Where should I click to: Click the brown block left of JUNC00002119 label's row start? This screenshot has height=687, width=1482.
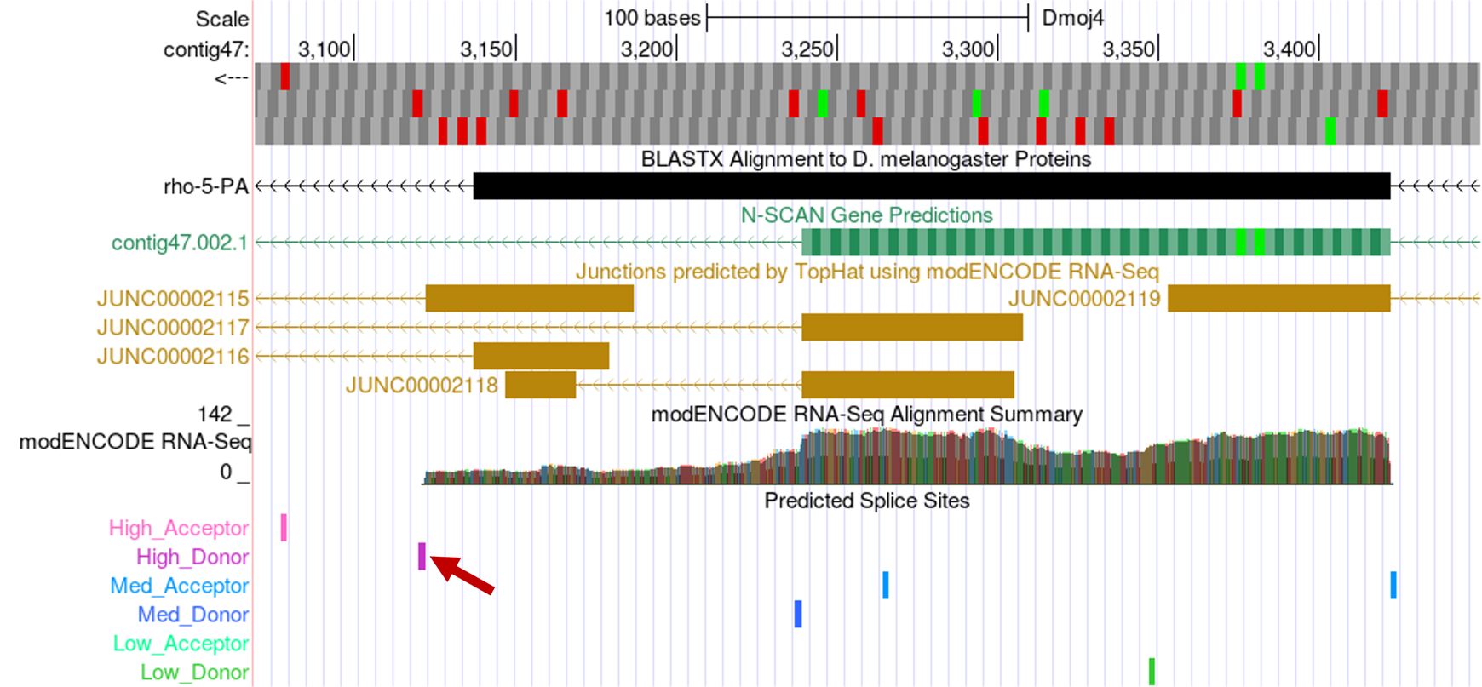point(530,299)
